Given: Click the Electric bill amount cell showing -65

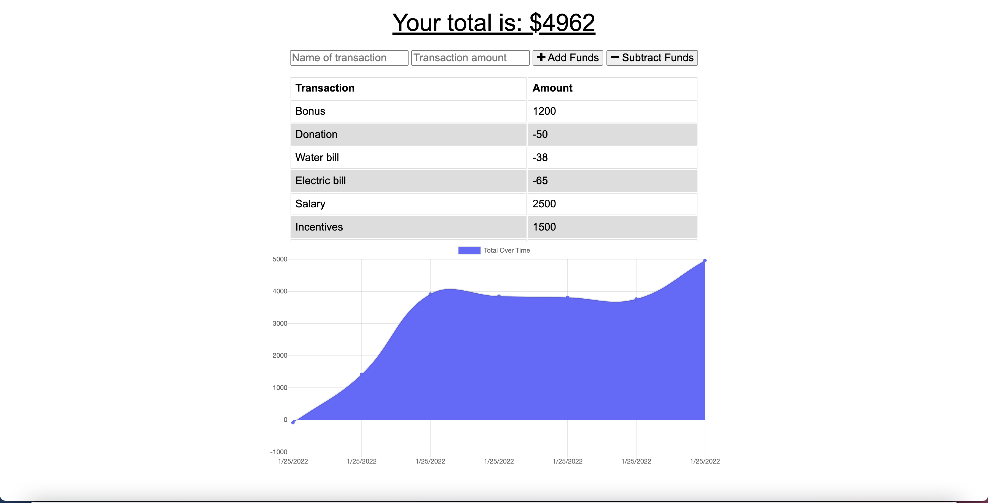Looking at the screenshot, I should pos(612,181).
